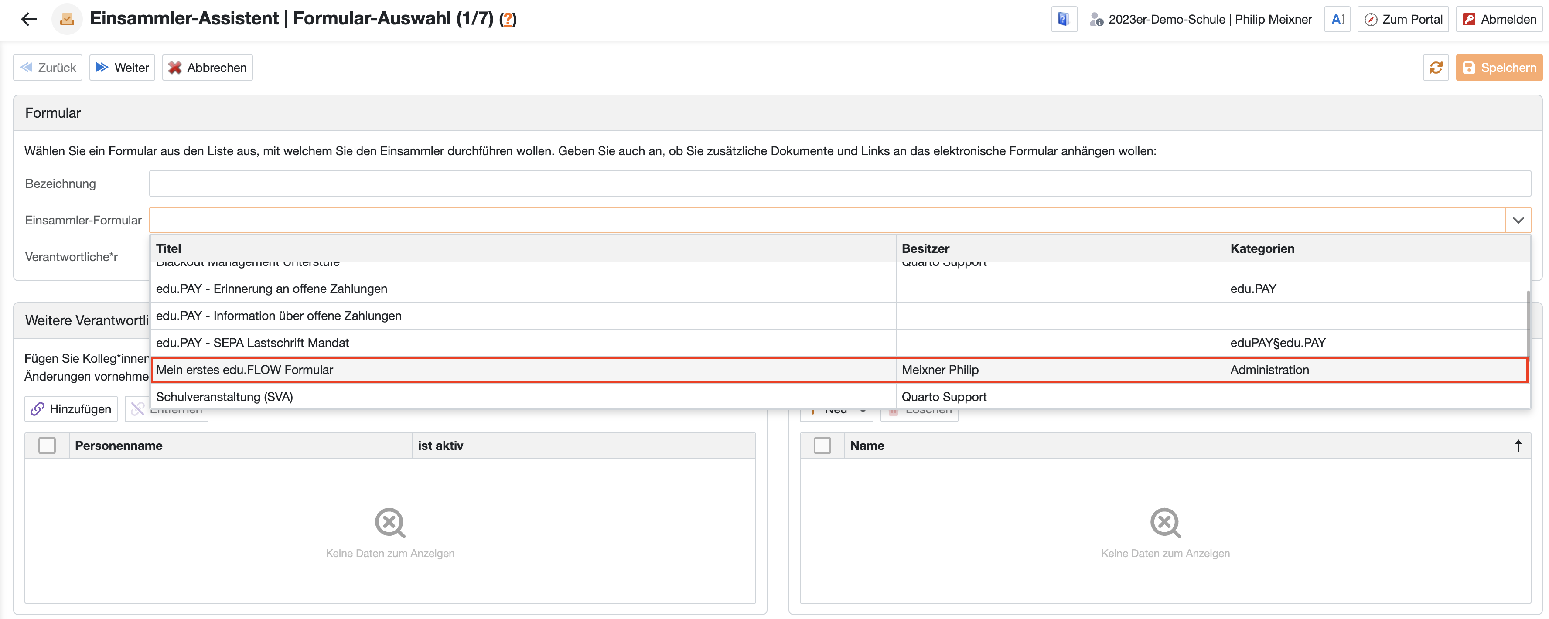Click the AI text size icon
Screen dimensions: 1549x619
pyautogui.click(x=1337, y=19)
